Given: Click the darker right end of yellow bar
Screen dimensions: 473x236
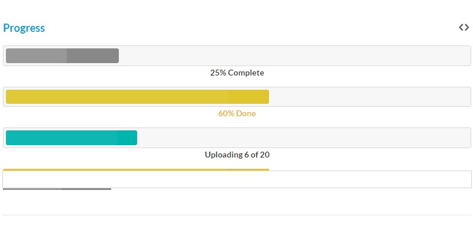Looking at the screenshot, I should [248, 97].
